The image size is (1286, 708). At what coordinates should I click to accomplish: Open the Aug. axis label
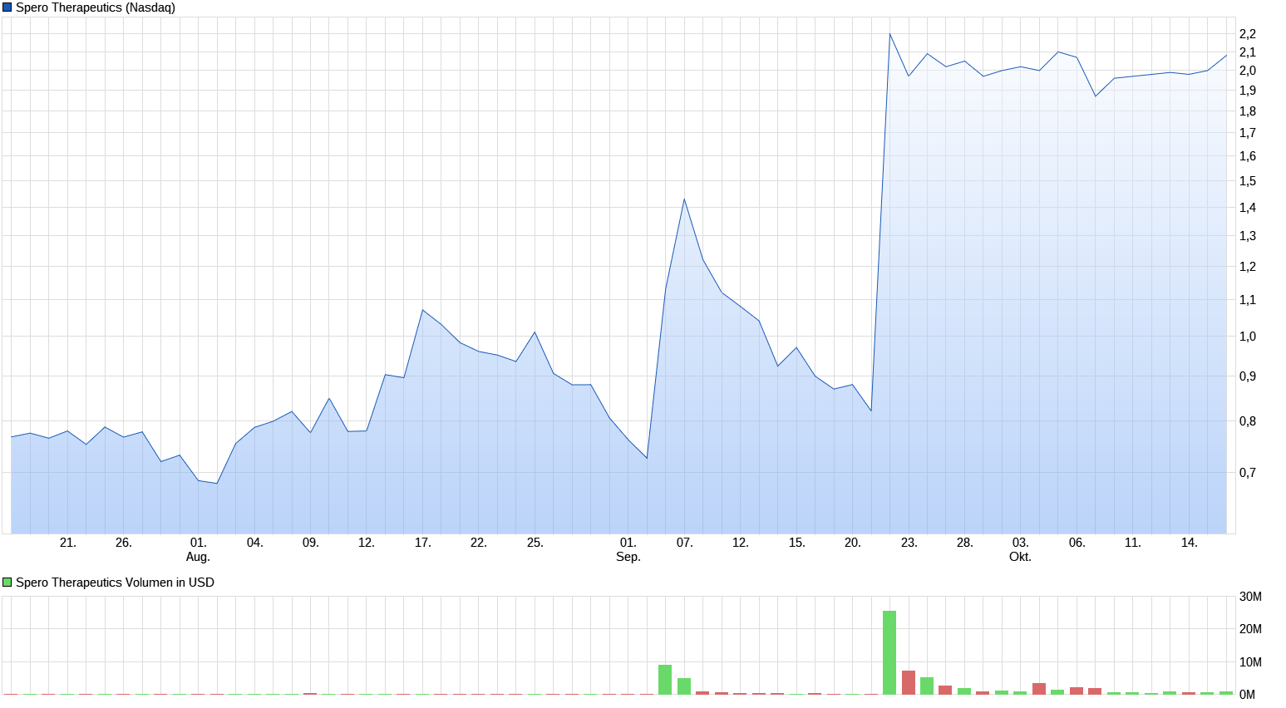[x=197, y=557]
